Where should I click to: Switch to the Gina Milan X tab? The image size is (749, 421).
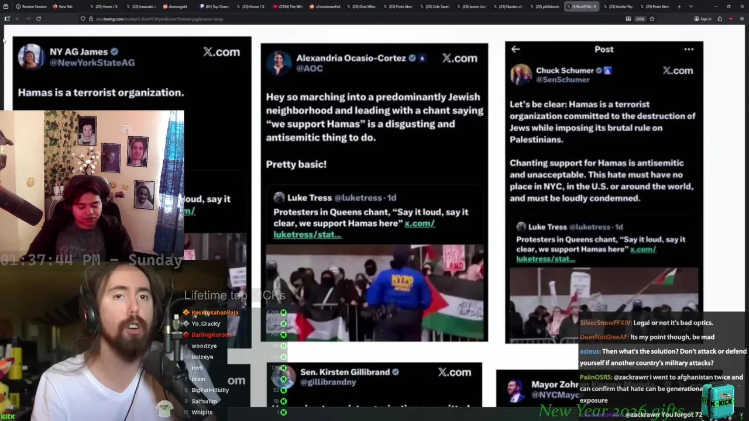pos(360,6)
